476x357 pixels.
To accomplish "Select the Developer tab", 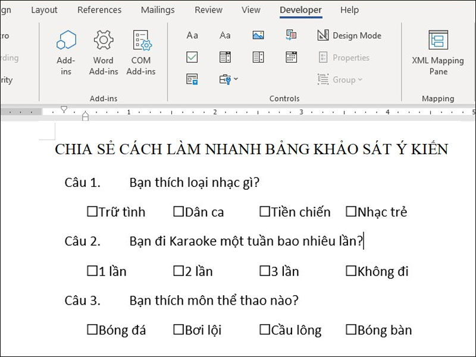I will (x=300, y=10).
